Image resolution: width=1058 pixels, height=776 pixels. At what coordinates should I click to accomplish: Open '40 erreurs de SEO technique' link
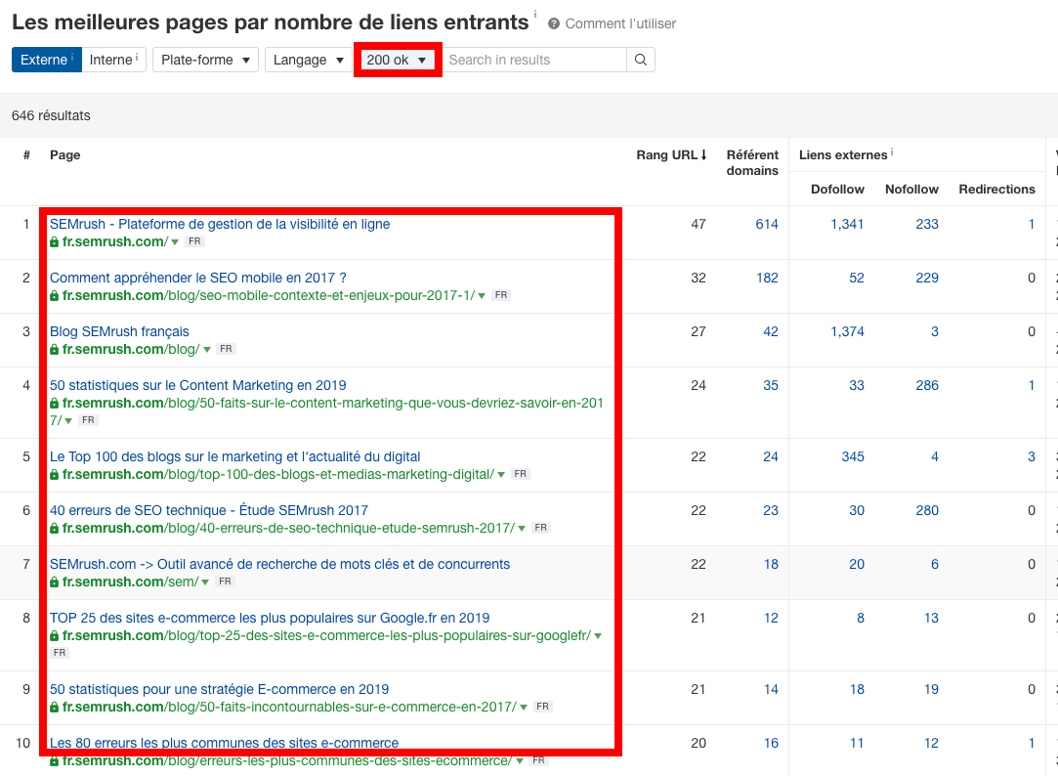209,510
